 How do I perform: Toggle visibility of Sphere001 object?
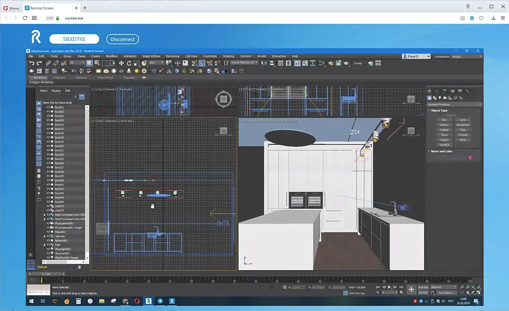coord(48,241)
